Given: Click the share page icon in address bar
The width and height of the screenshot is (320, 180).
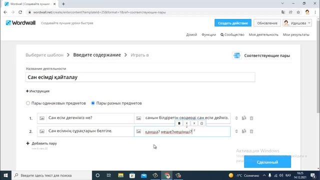Looking at the screenshot, I should (x=290, y=12).
